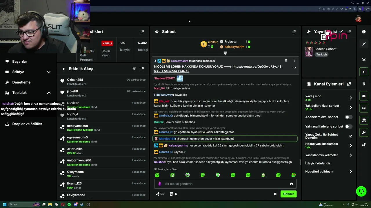Click the screen capture icon in right sidebar
371x208 pixels.
click(364, 60)
